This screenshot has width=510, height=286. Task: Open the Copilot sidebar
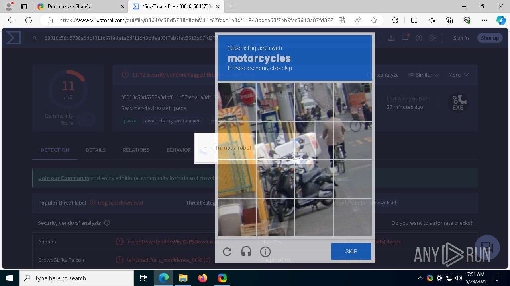pos(501,20)
